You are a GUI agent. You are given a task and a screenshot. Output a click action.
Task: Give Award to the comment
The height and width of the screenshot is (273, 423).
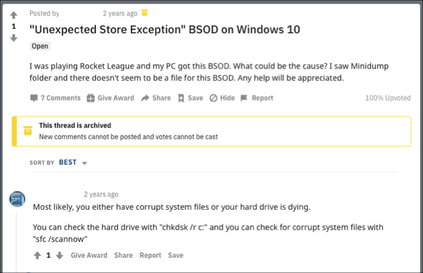pos(89,255)
